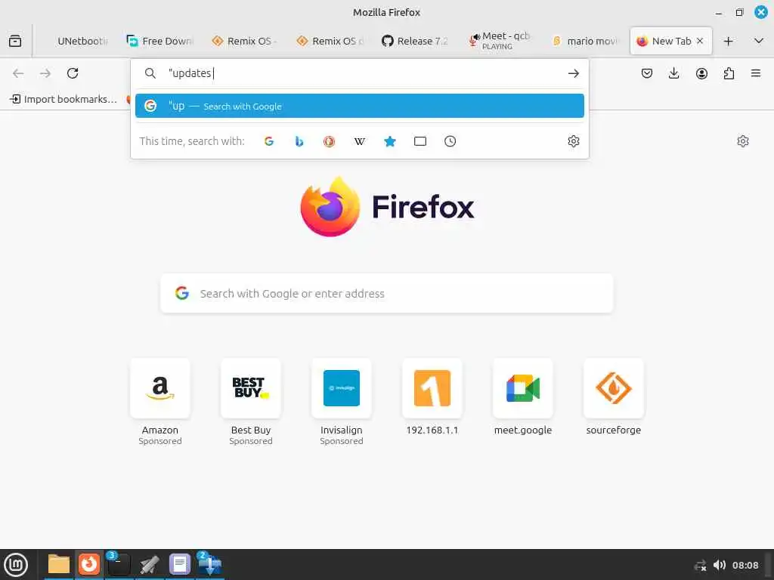This screenshot has width=774, height=580.
Task: Click the Search with Google page search box
Action: 387,294
